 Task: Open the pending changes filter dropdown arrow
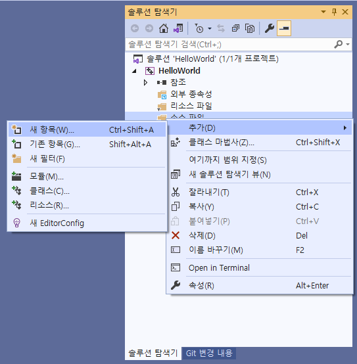tap(210, 28)
